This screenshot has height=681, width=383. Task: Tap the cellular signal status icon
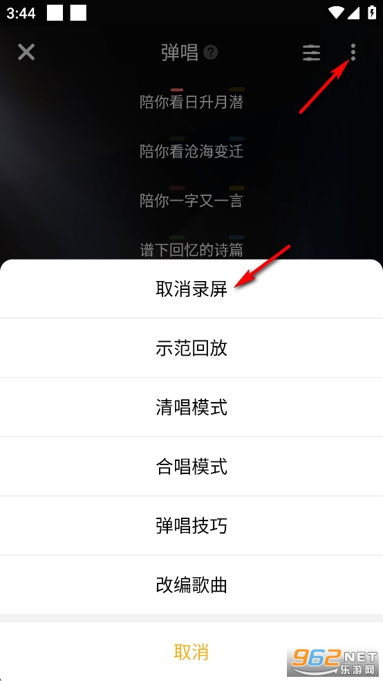(353, 13)
